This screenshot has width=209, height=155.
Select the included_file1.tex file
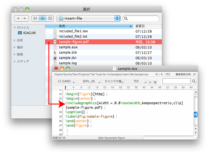[x=73, y=31]
